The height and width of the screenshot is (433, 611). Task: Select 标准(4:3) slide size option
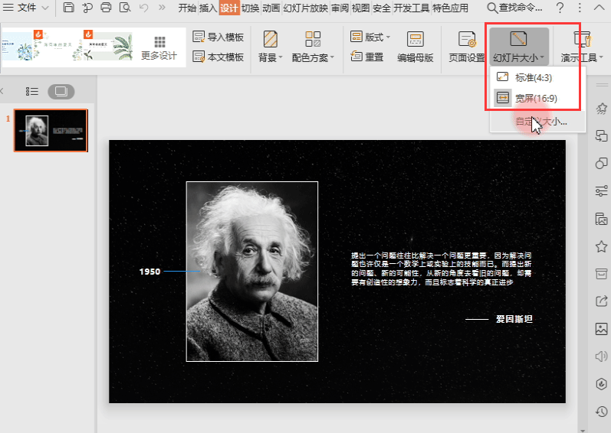point(533,77)
